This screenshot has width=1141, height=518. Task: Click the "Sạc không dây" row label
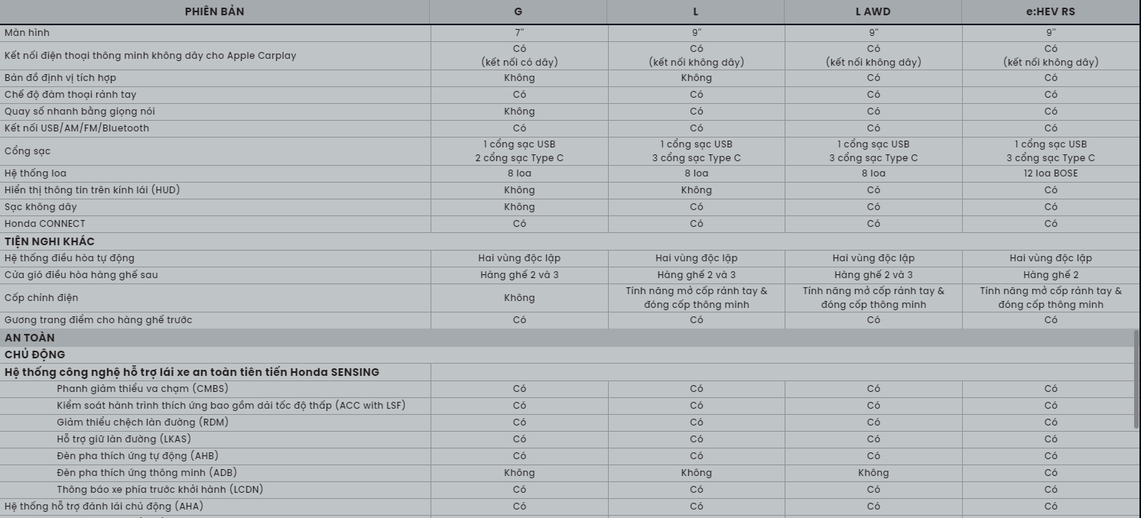coord(41,207)
